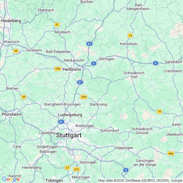Click the A81 highway shield near Ludwigsburg

(61, 122)
